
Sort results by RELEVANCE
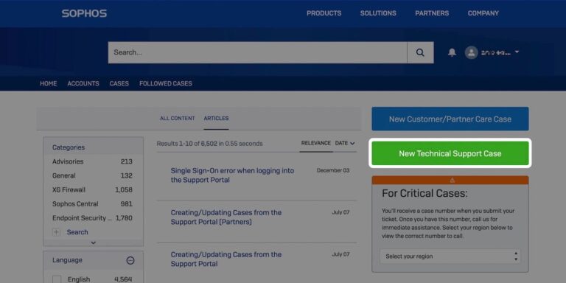click(x=316, y=143)
